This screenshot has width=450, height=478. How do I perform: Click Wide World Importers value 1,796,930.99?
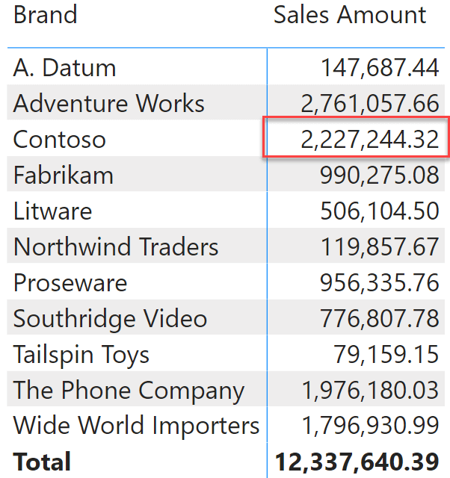point(370,426)
